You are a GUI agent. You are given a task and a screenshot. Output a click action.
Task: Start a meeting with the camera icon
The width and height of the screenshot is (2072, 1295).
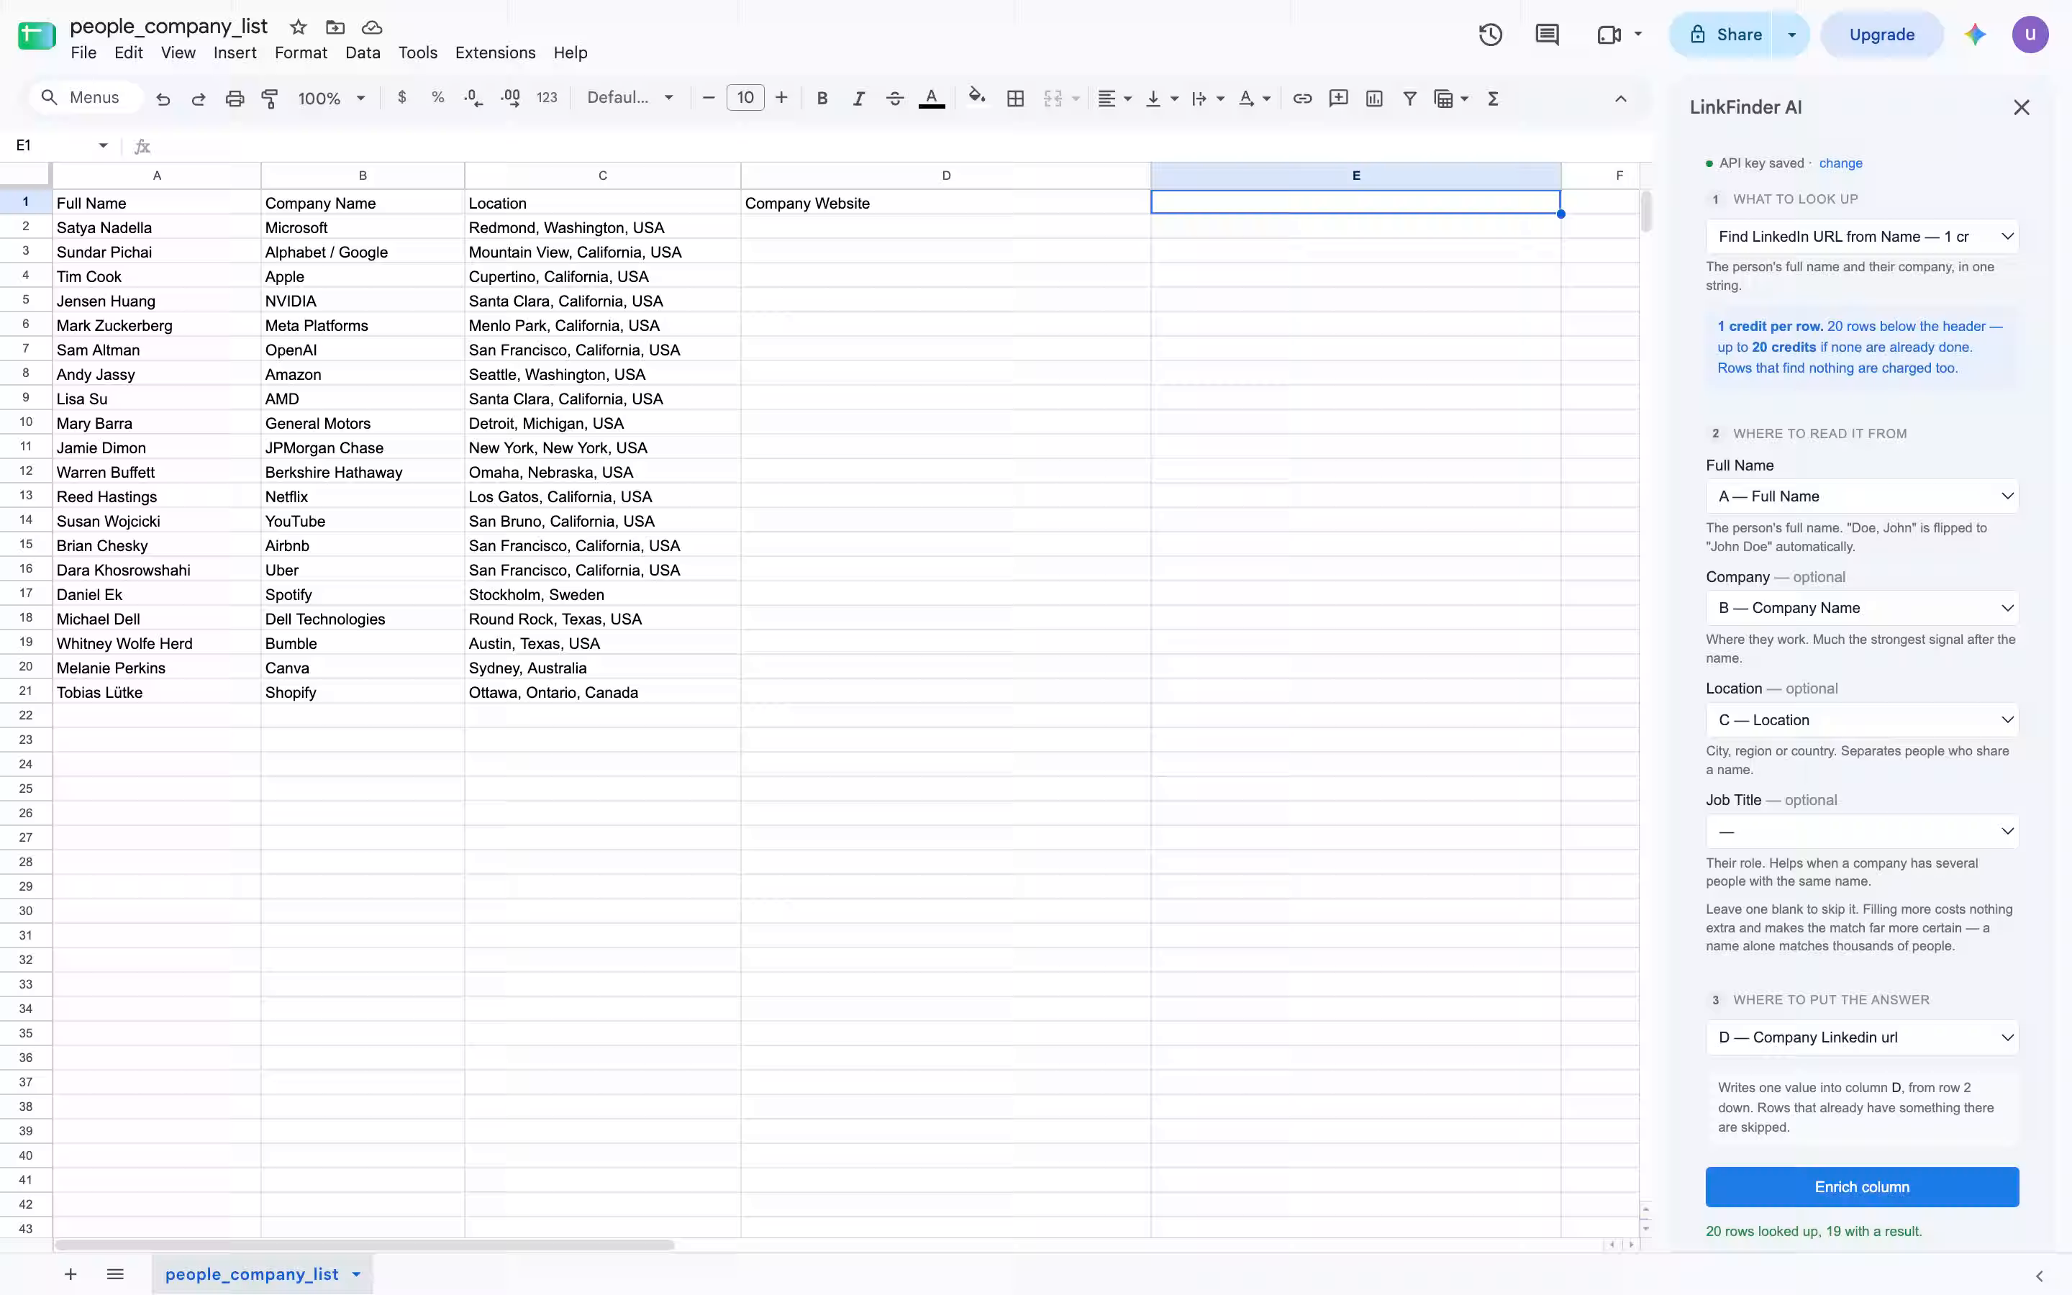(x=1609, y=35)
